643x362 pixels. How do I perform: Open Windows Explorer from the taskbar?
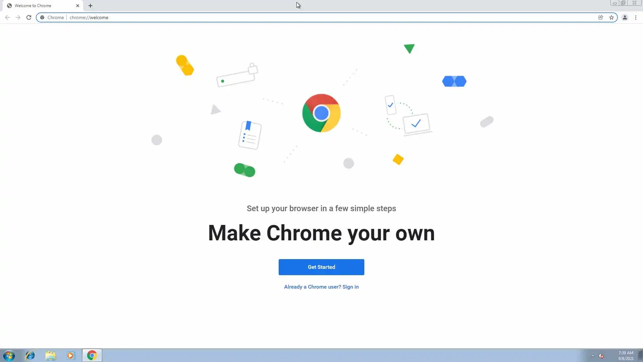[51, 355]
